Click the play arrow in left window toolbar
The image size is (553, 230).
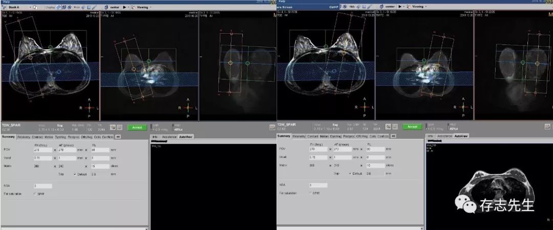[x=124, y=7]
